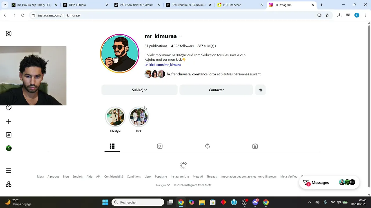Open Discord from the taskbar
Screen dimensions: 371x208
click(x=255, y=202)
